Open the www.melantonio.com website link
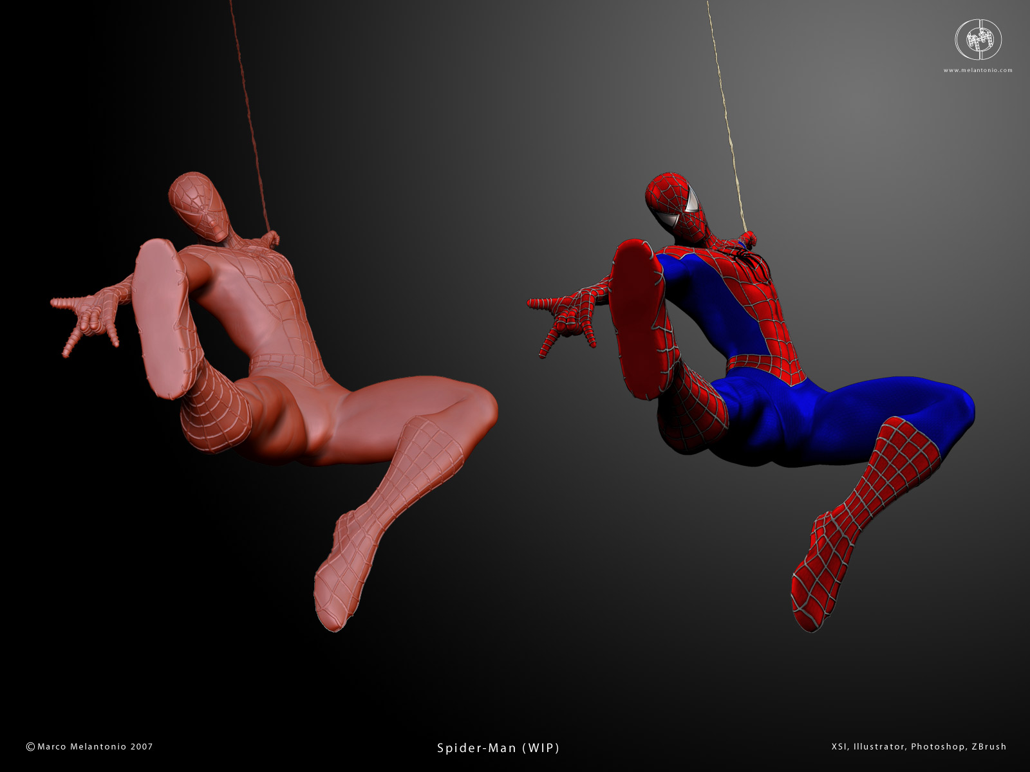The height and width of the screenshot is (772, 1030). click(x=978, y=70)
